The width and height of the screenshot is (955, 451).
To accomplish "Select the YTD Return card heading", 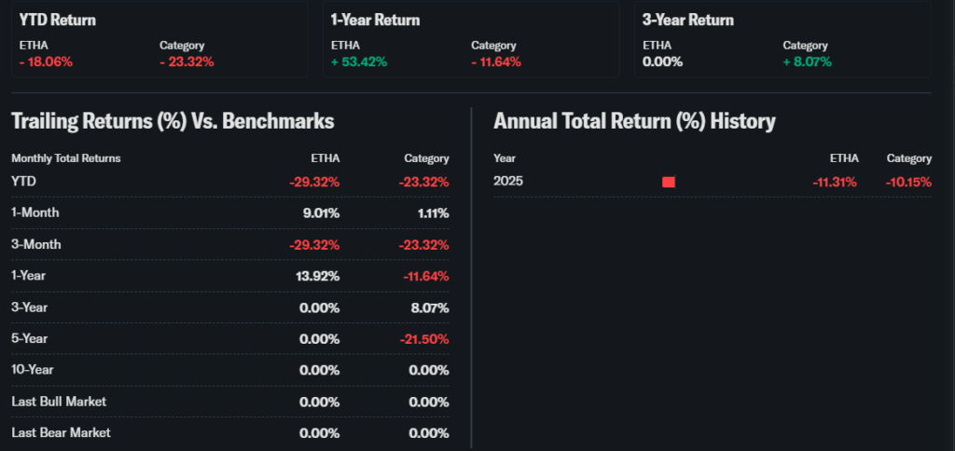I will (58, 20).
